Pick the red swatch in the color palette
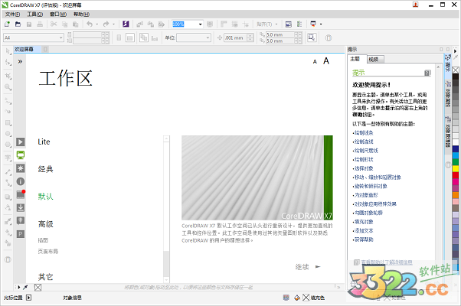 tap(456, 177)
